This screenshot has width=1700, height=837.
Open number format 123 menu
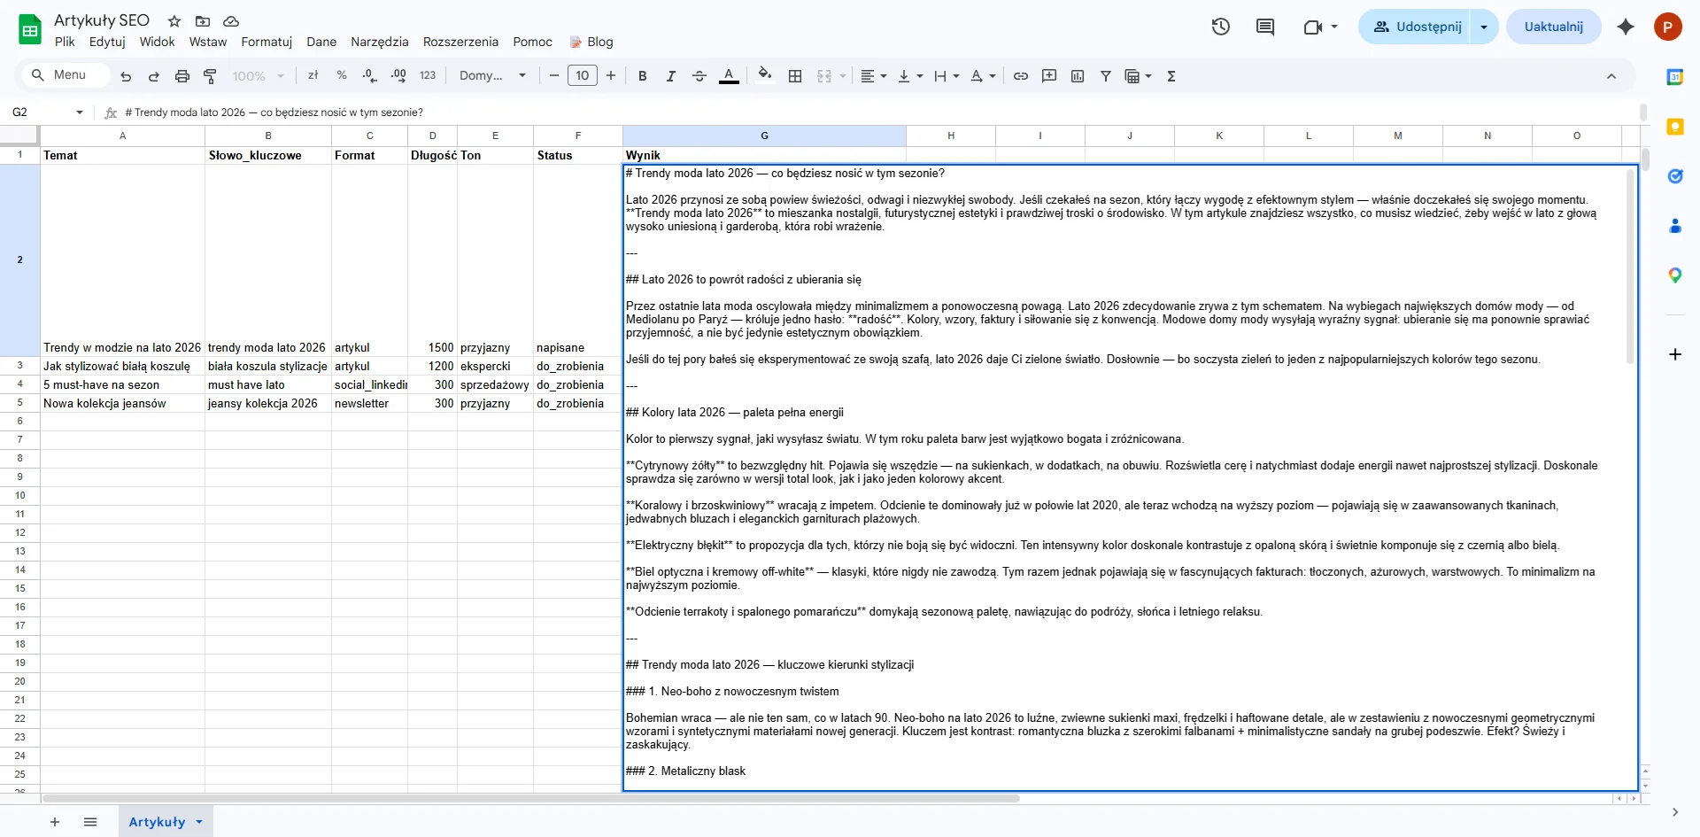point(428,76)
